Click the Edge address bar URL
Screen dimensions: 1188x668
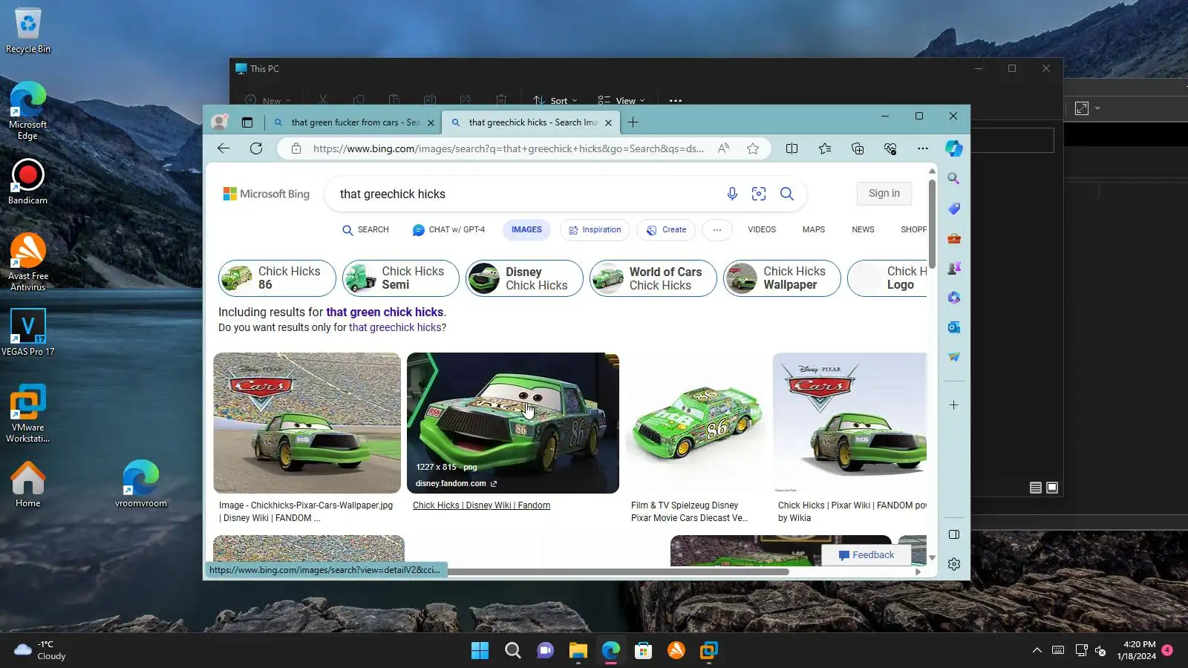click(x=508, y=148)
